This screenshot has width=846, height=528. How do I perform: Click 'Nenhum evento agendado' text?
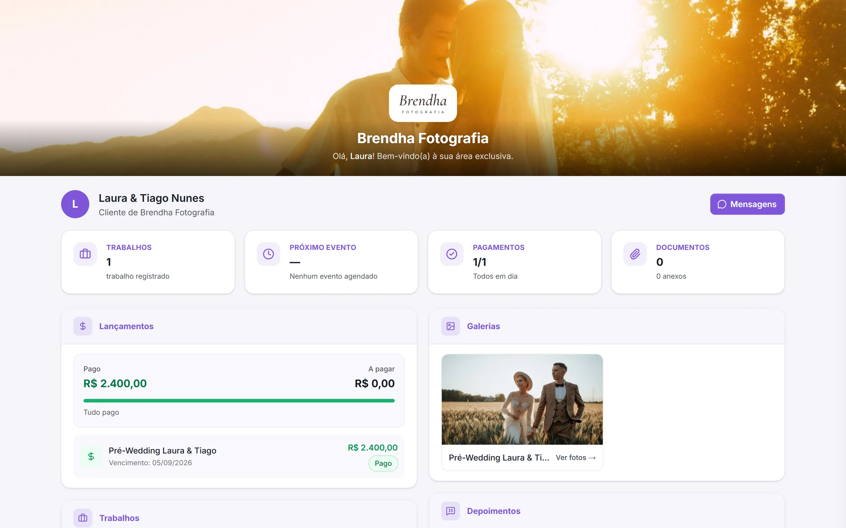pos(333,276)
